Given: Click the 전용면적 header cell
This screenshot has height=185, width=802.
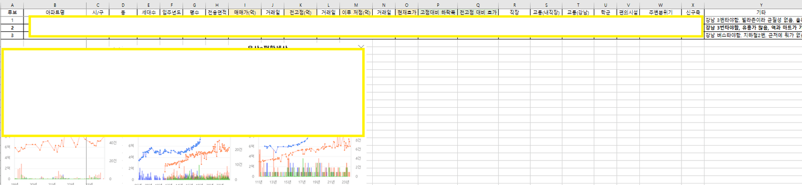Looking at the screenshot, I should click(217, 12).
